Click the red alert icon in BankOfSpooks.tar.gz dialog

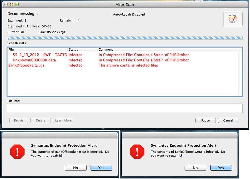click(x=17, y=152)
